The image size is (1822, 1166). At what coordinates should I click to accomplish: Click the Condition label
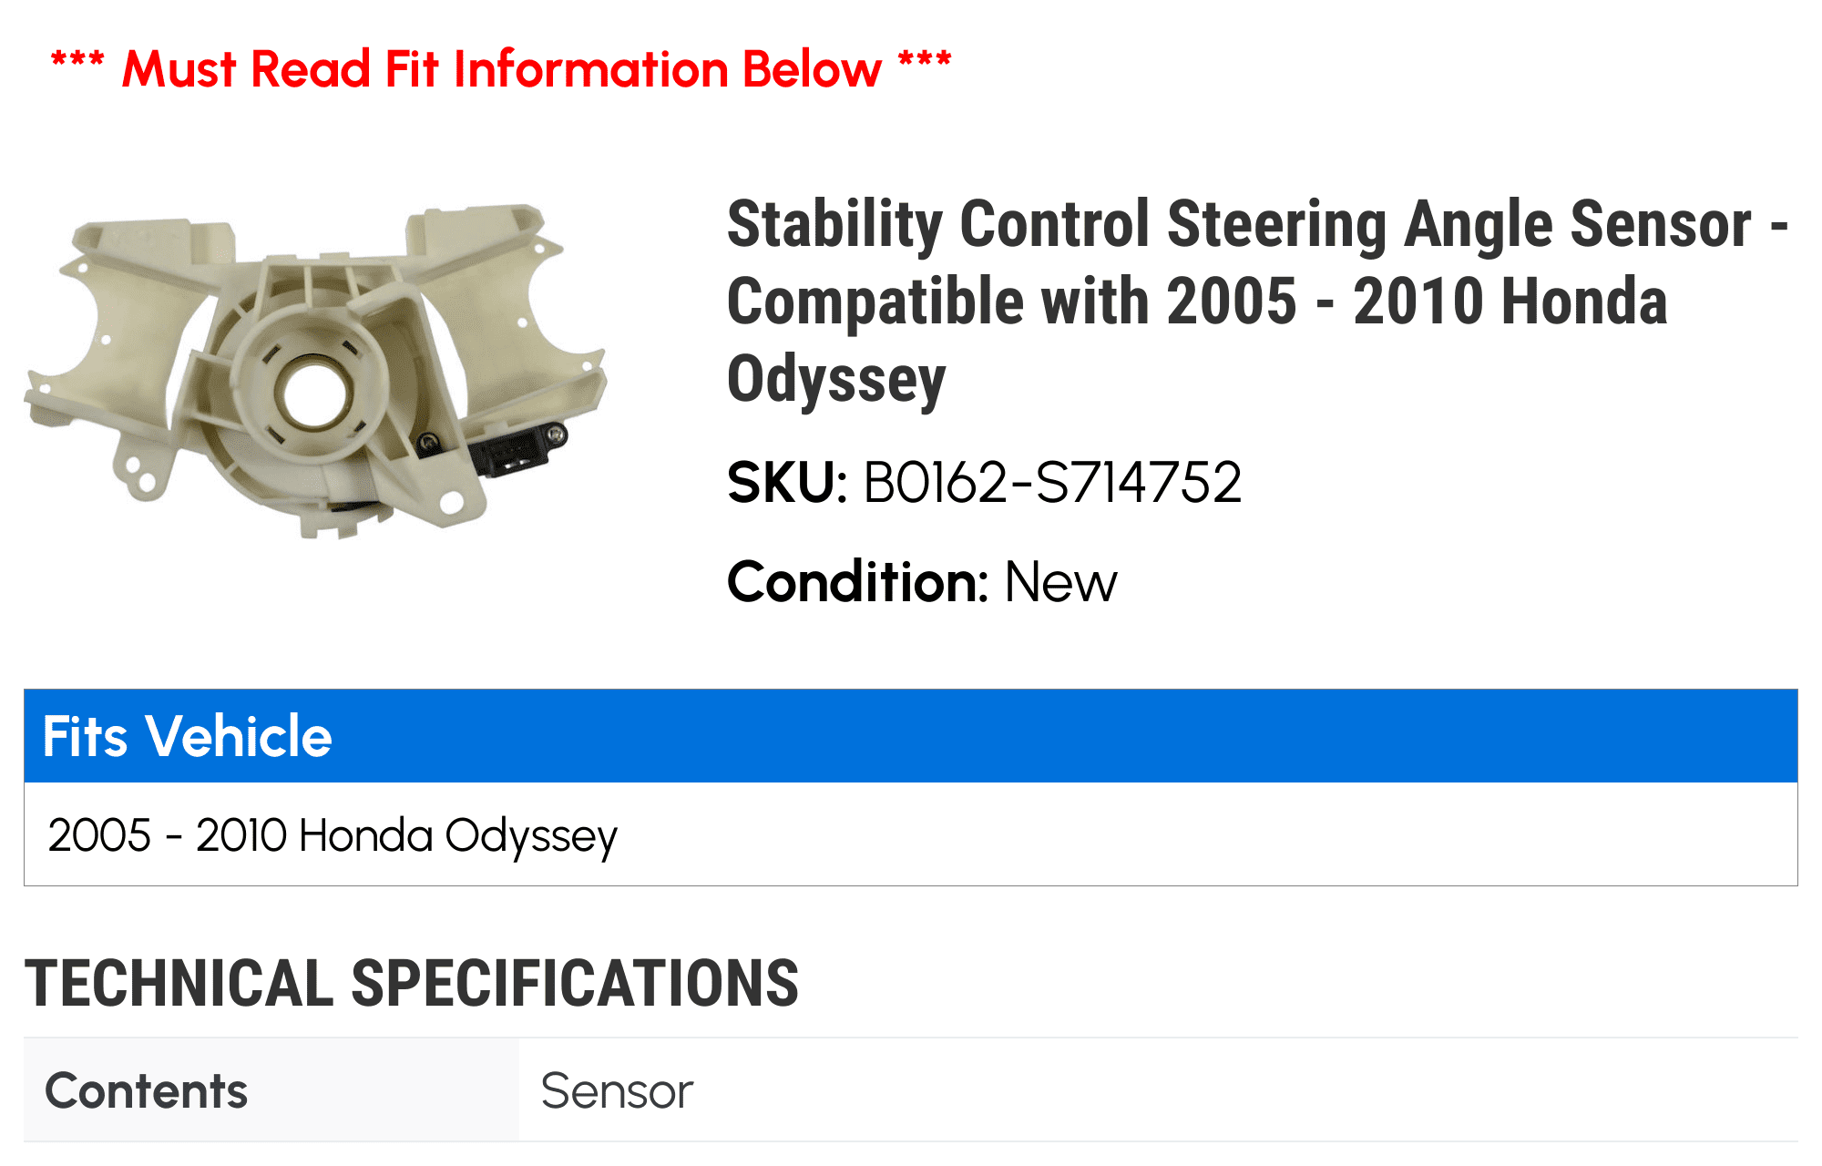pos(857,582)
